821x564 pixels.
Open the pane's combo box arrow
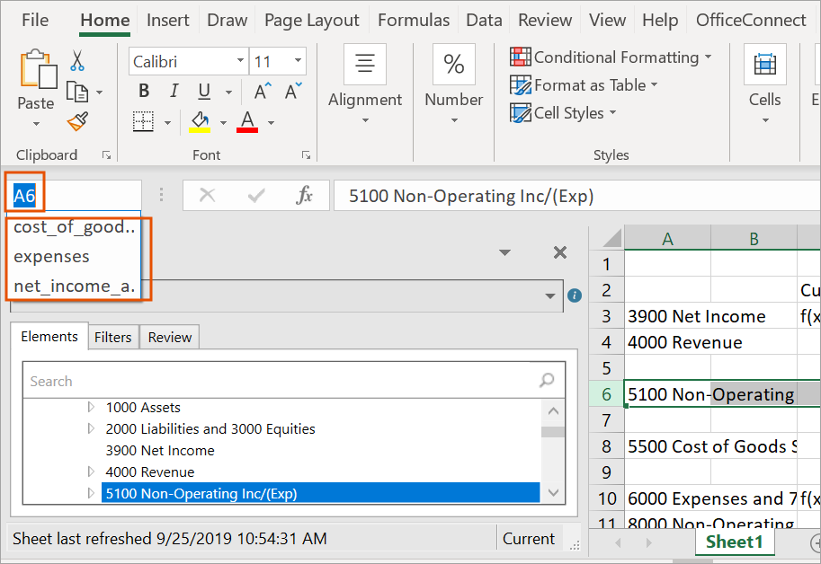pyautogui.click(x=549, y=295)
